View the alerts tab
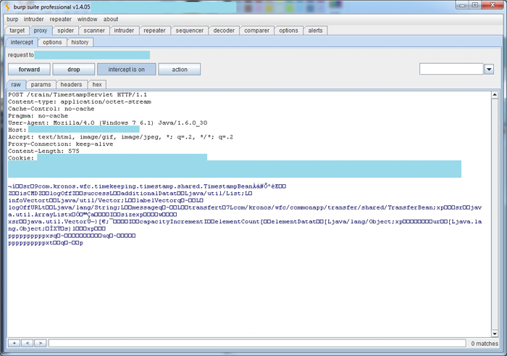The width and height of the screenshot is (507, 356). click(315, 30)
